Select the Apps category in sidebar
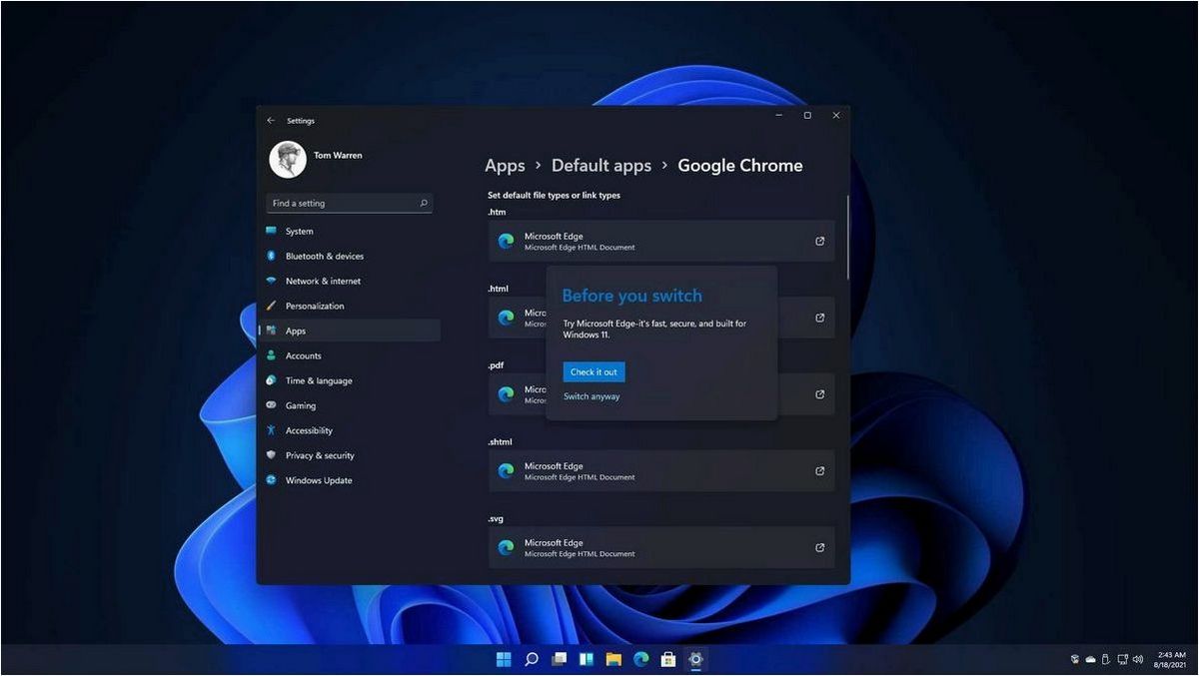This screenshot has width=1199, height=676. coord(349,331)
